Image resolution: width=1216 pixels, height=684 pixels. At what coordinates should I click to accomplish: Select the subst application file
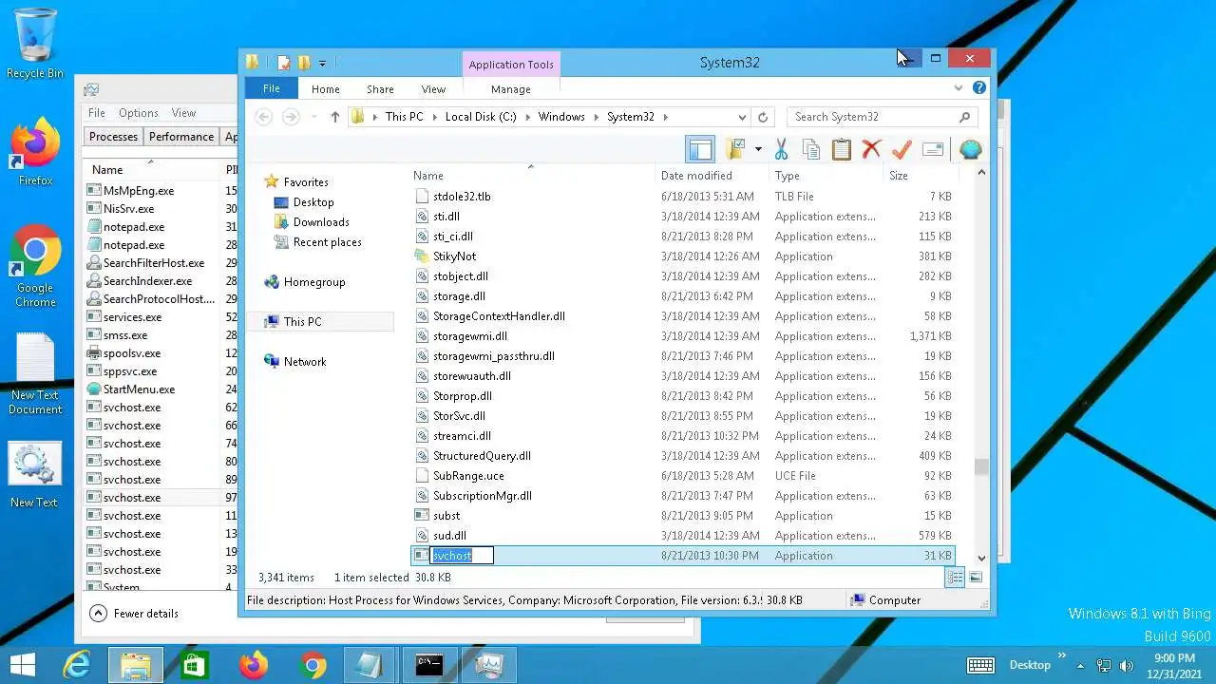tap(446, 516)
